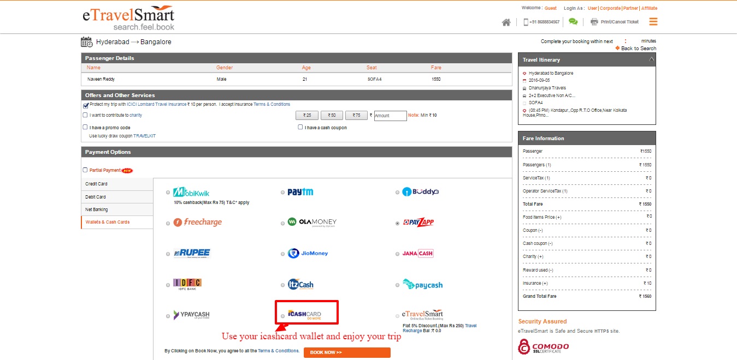Go to the home page icon
The image size is (737, 360).
[506, 22]
